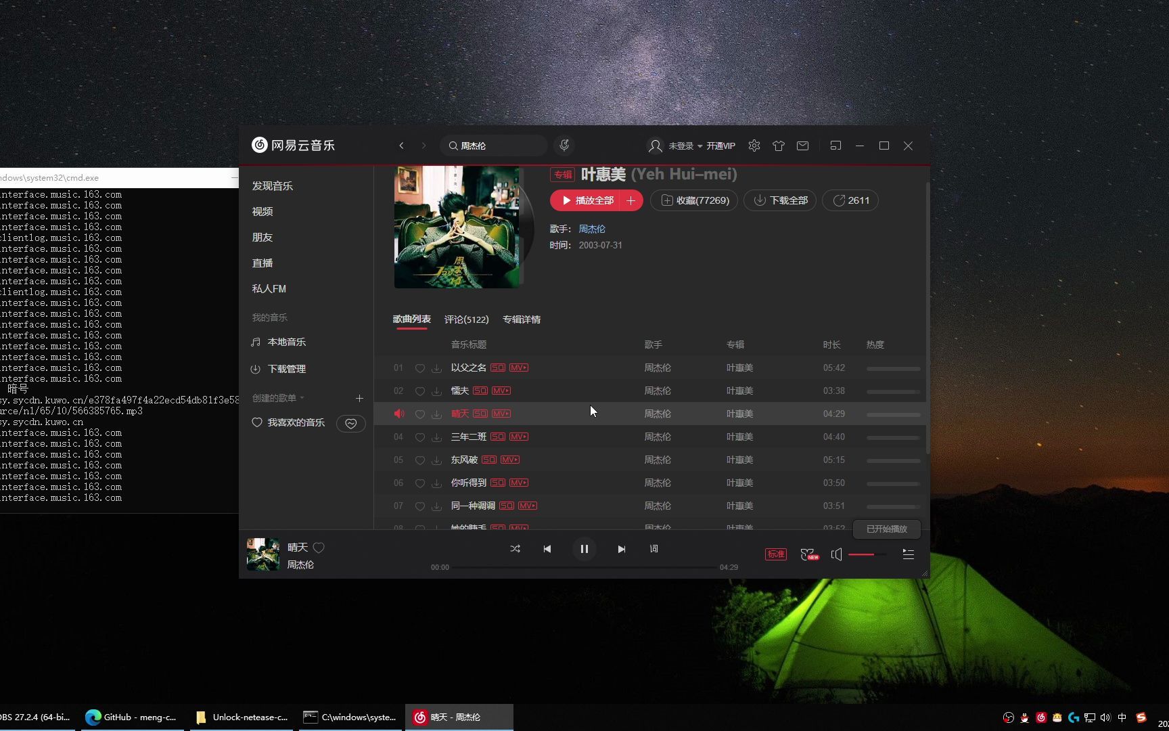This screenshot has width=1169, height=731.
Task: Expand the 未登录 account dropdown arrow
Action: point(700,146)
